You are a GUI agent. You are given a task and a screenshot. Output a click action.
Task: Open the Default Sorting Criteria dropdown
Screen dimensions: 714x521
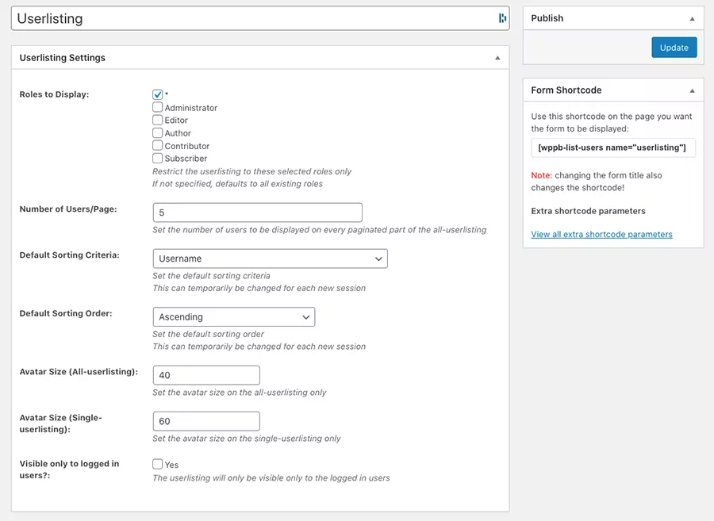[x=270, y=259]
